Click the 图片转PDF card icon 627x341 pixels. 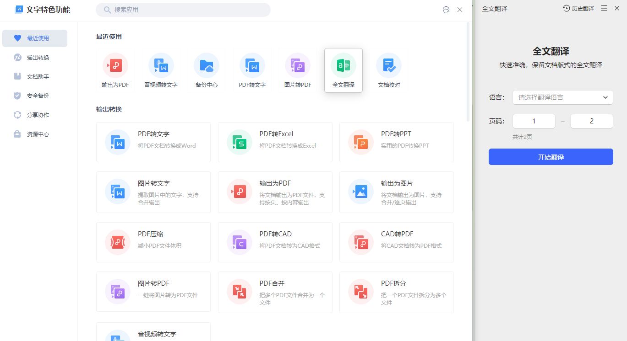tap(118, 292)
